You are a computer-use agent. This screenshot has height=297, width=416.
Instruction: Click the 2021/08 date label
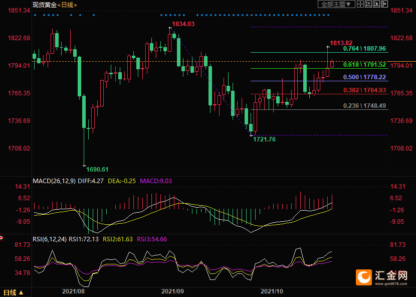pyautogui.click(x=74, y=291)
